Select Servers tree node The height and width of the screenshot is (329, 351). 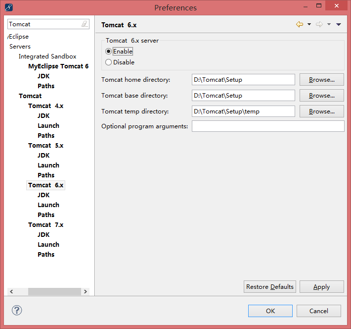coord(20,47)
